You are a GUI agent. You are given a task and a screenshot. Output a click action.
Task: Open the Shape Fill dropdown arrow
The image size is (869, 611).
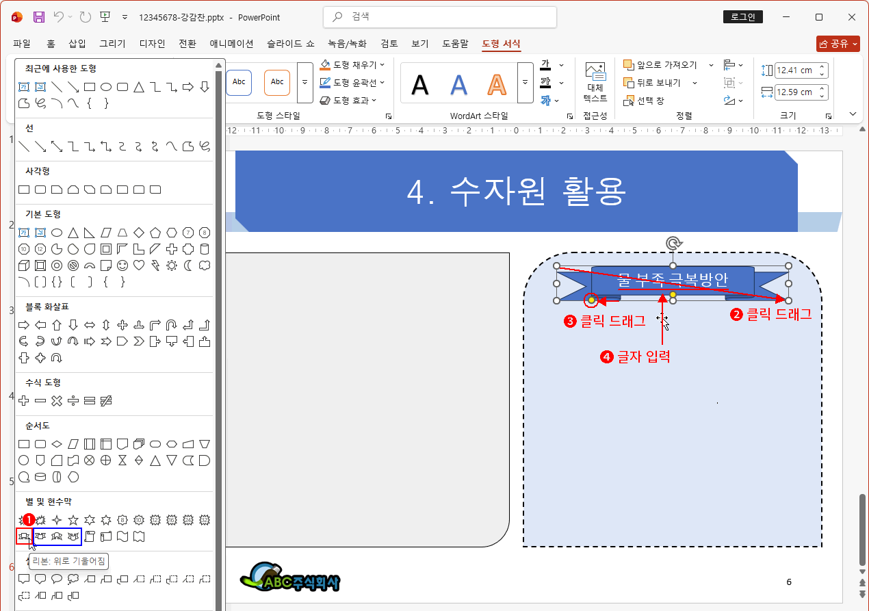383,65
